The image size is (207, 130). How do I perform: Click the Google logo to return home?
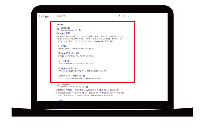44,16
